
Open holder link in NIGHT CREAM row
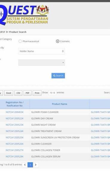(100, 125)
